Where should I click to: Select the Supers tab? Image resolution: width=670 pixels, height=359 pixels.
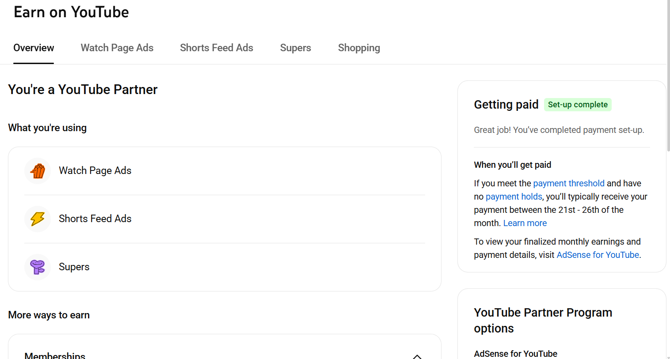(x=295, y=48)
